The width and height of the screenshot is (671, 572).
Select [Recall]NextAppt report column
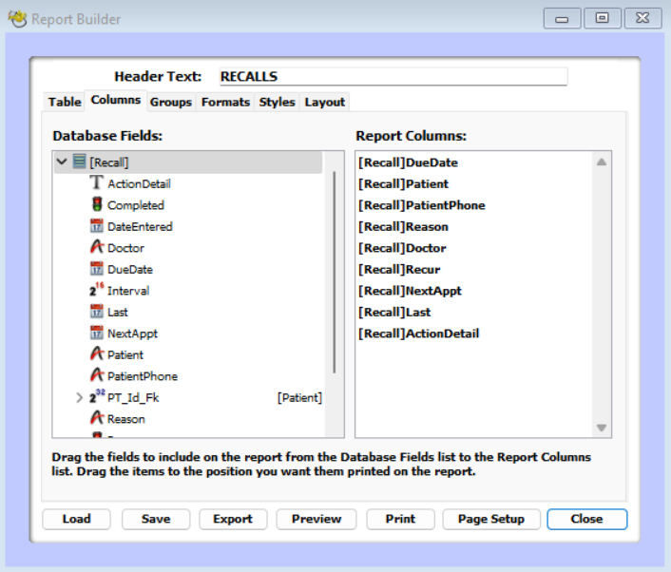coord(410,291)
